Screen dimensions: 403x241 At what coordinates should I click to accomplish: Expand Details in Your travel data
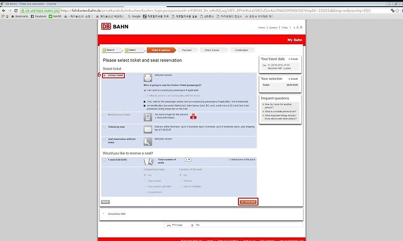point(293,59)
